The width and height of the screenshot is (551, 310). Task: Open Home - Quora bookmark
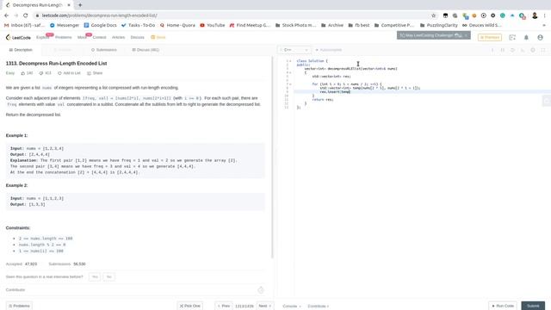pyautogui.click(x=177, y=25)
